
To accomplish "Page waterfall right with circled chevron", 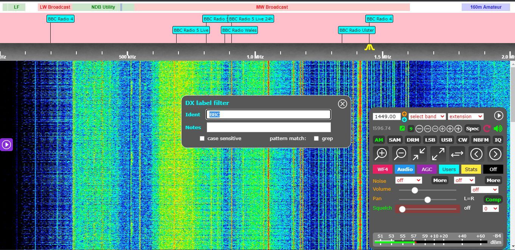I will 495,154.
